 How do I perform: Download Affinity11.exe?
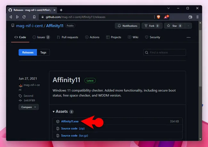70,121
